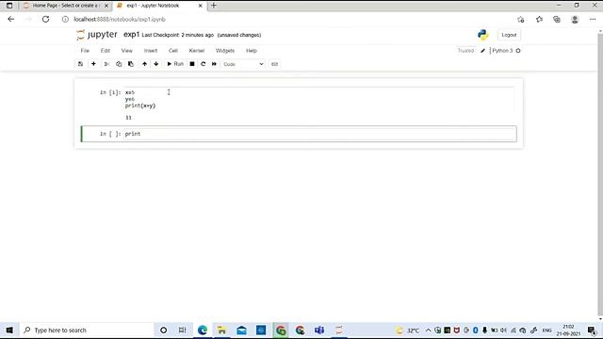Rename the notebook title exp1

[131, 35]
